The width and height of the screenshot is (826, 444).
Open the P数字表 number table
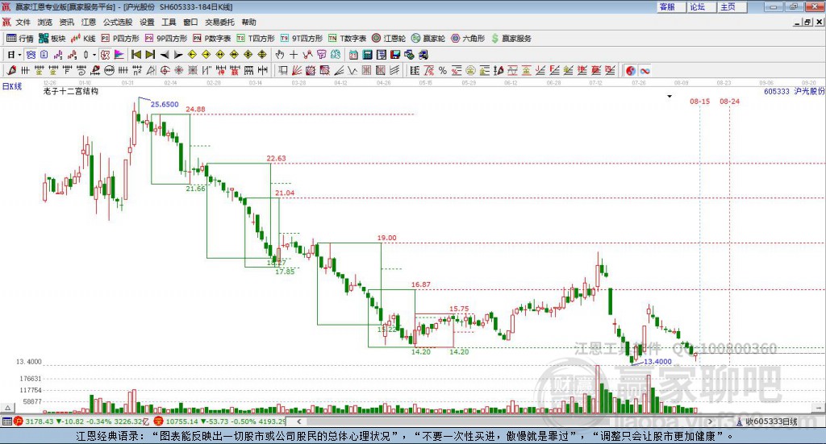pos(212,39)
